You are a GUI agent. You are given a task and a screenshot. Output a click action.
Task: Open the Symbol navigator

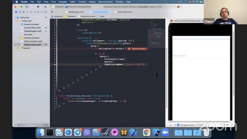[24, 12]
